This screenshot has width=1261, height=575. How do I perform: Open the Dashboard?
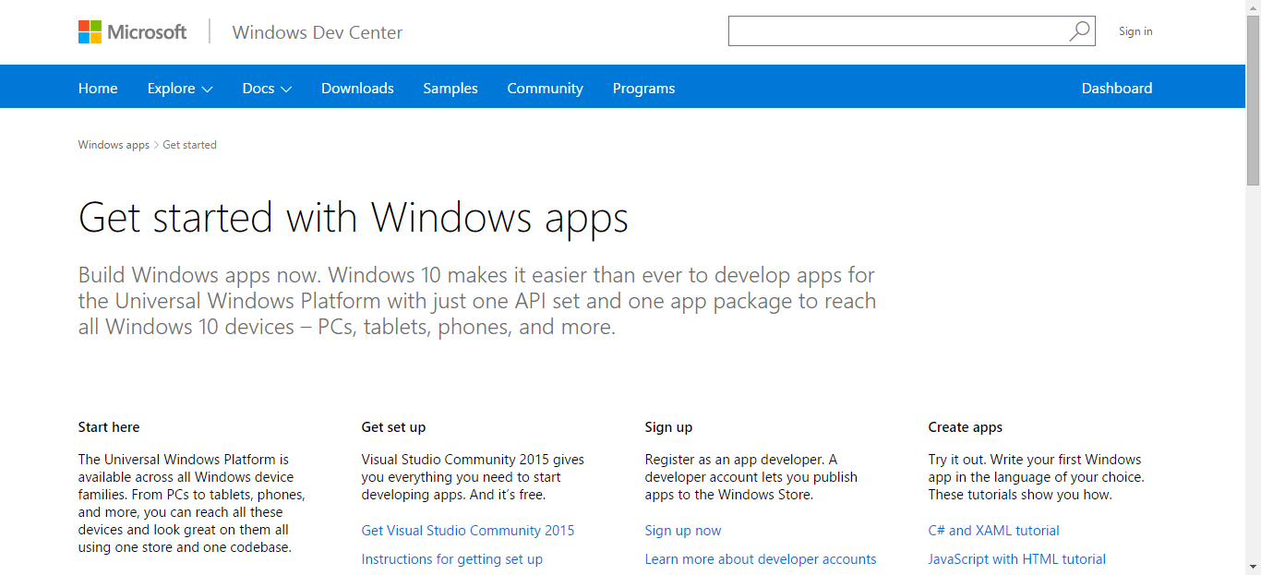1117,88
